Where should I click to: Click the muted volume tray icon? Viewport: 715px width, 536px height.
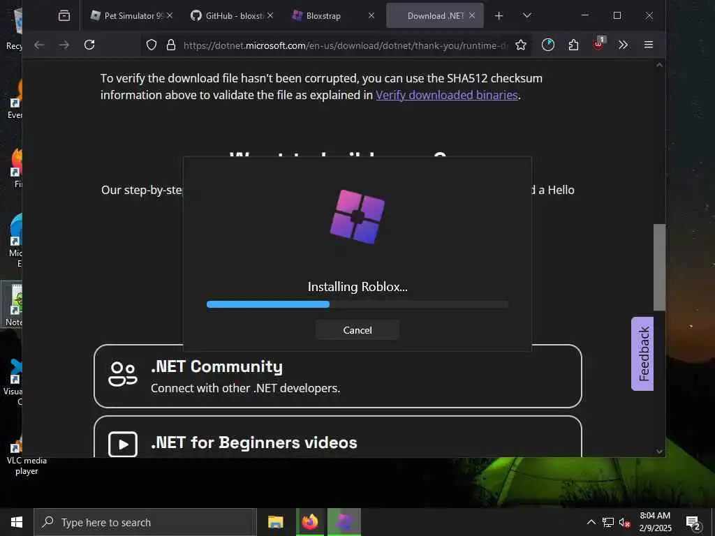[x=624, y=523]
